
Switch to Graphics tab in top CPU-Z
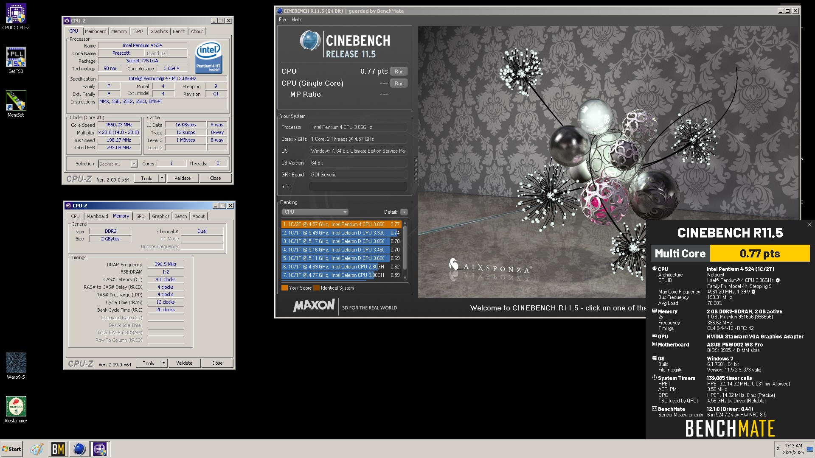click(159, 31)
